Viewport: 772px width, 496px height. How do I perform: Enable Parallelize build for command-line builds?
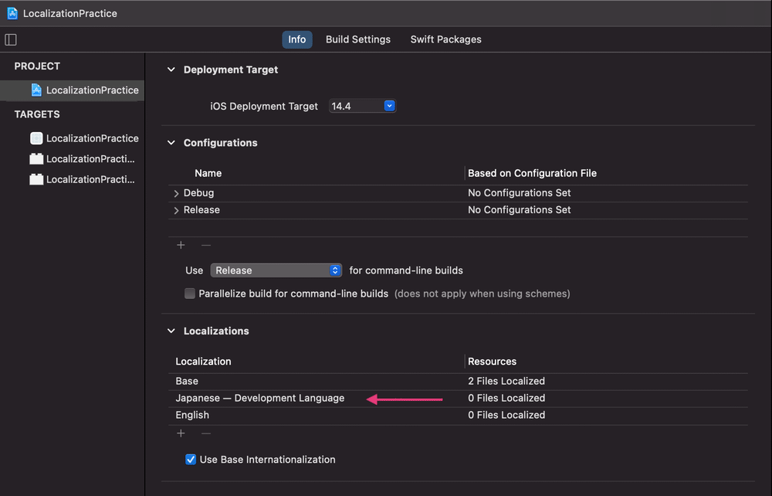pyautogui.click(x=190, y=294)
